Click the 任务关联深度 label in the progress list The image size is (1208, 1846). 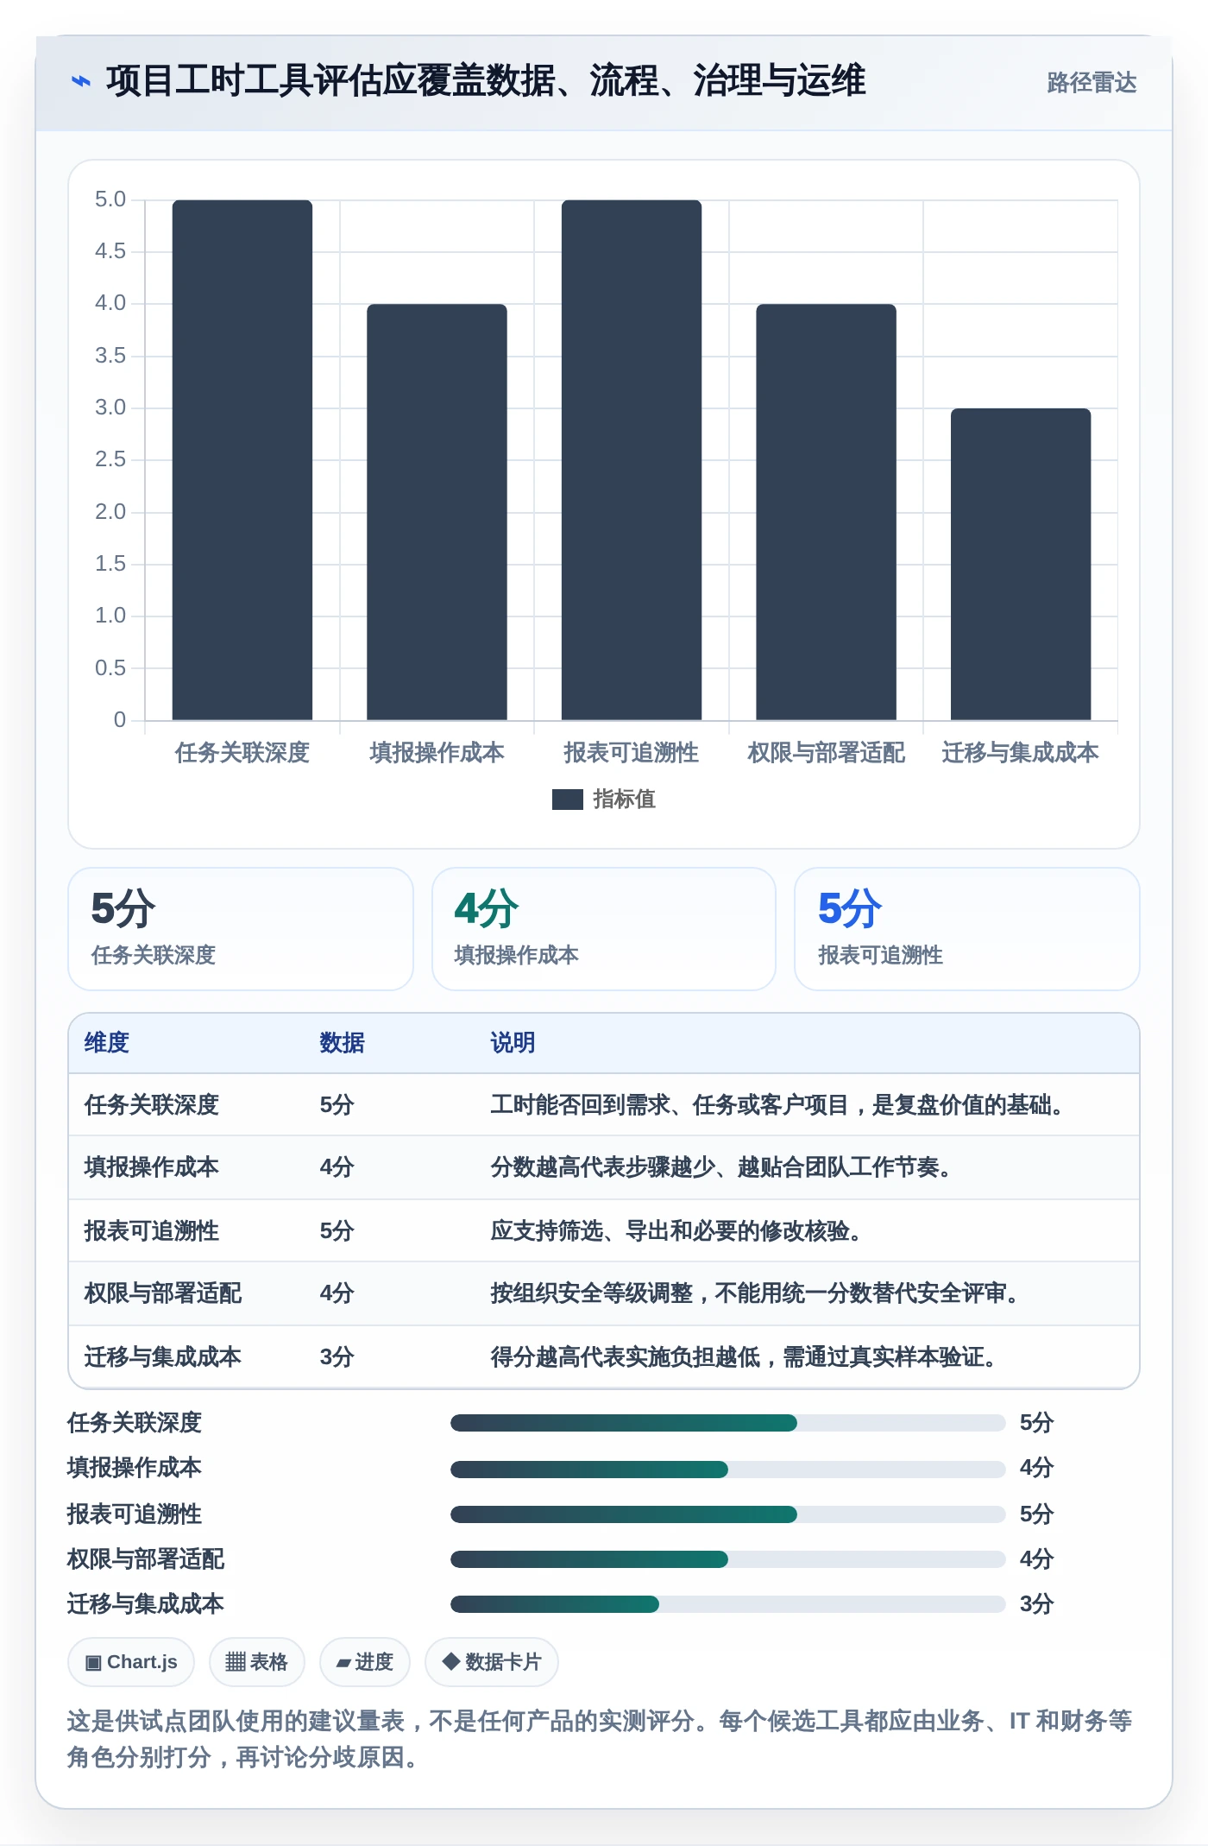pyautogui.click(x=135, y=1423)
